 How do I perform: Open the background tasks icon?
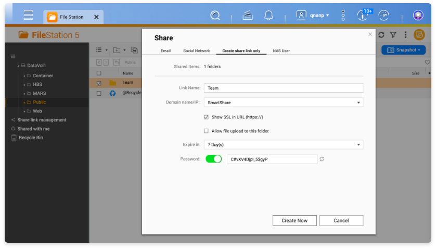pos(248,16)
